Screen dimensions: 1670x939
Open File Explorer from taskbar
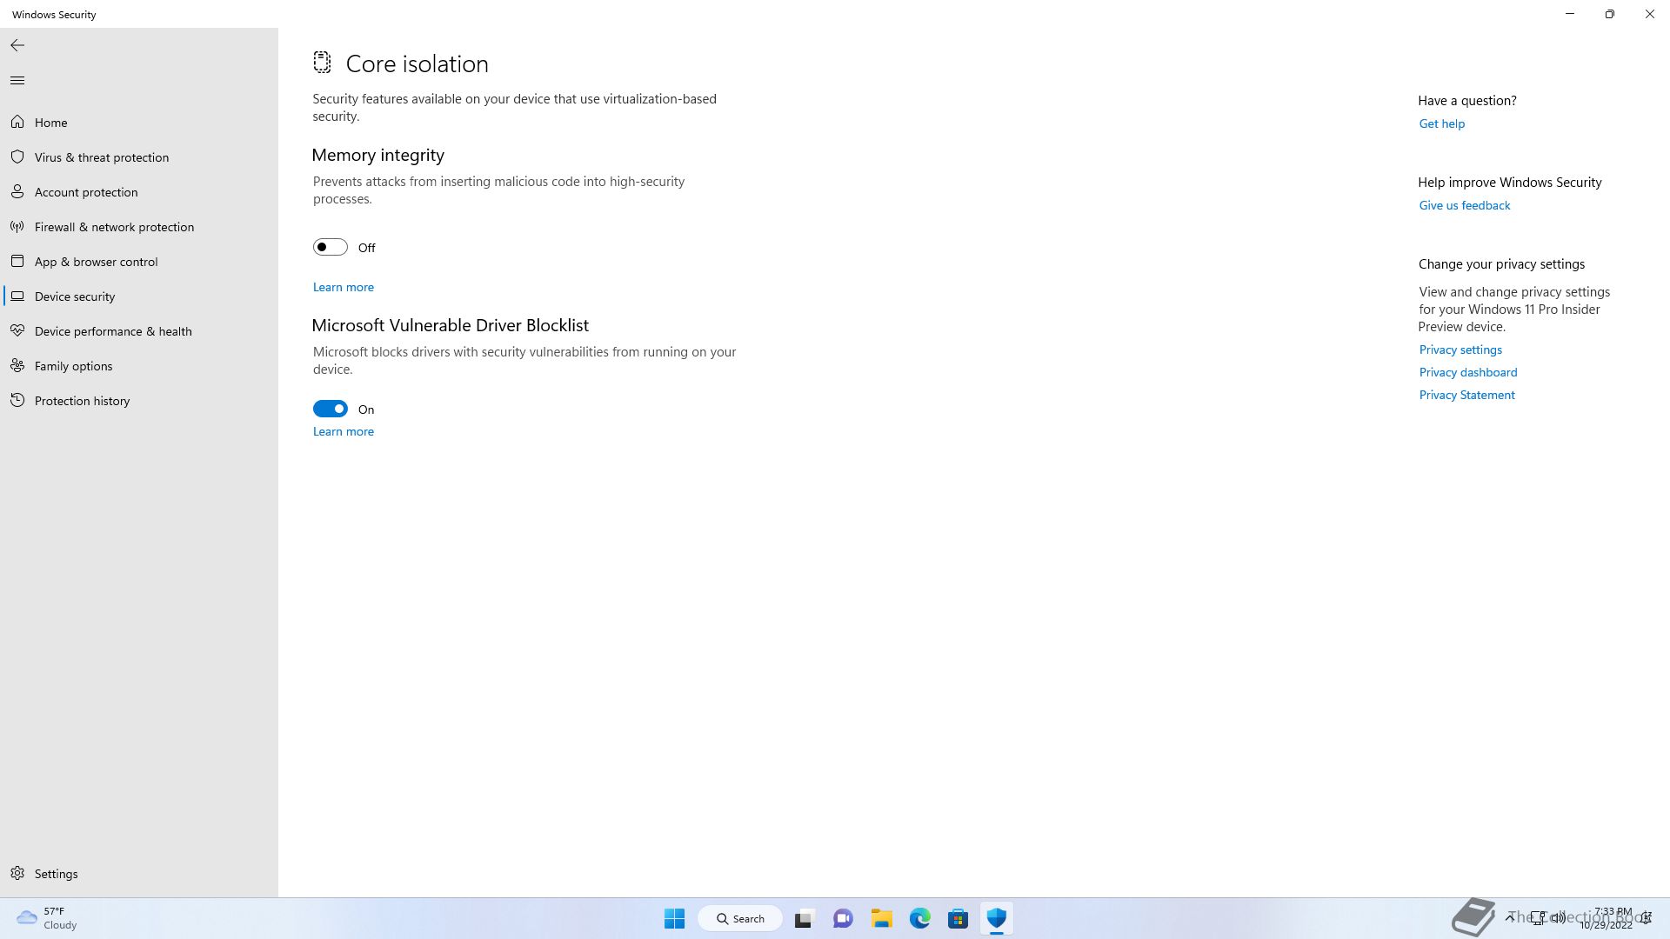coord(881,918)
